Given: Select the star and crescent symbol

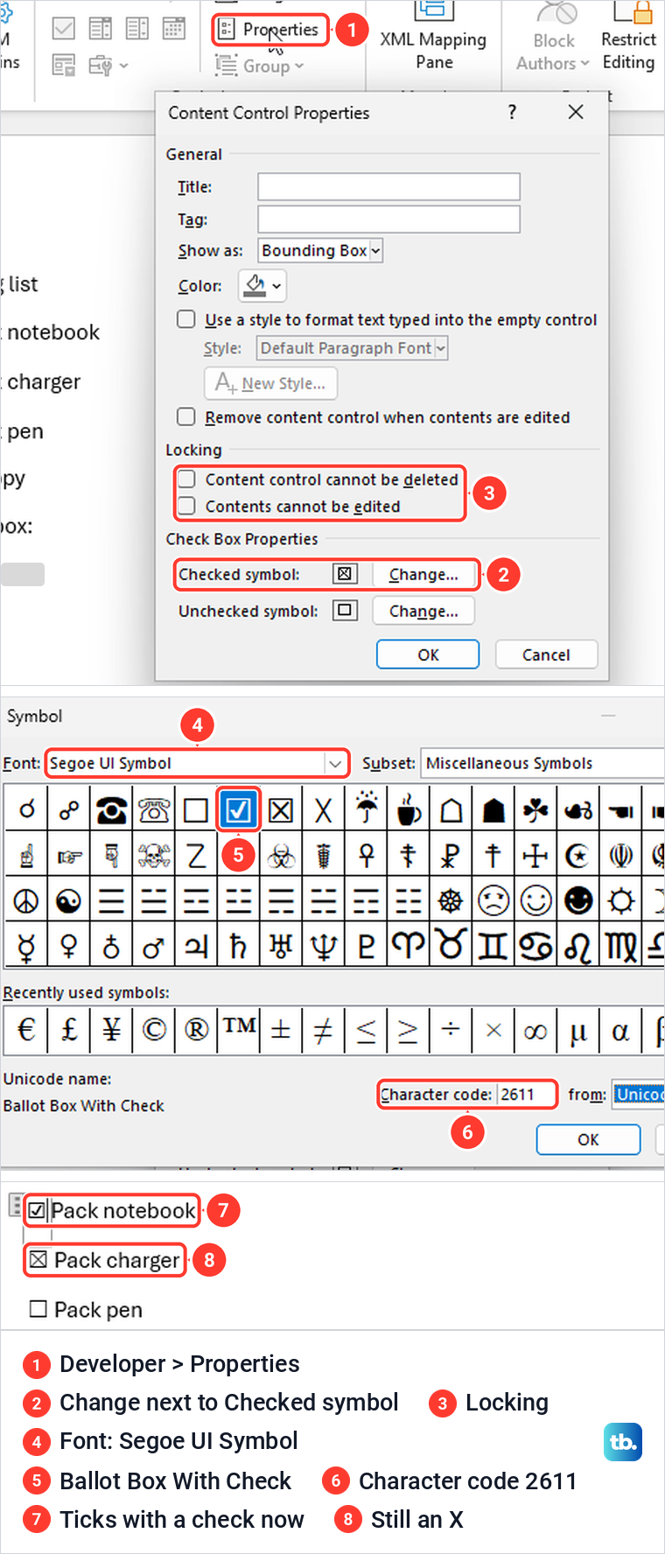Looking at the screenshot, I should tap(578, 855).
